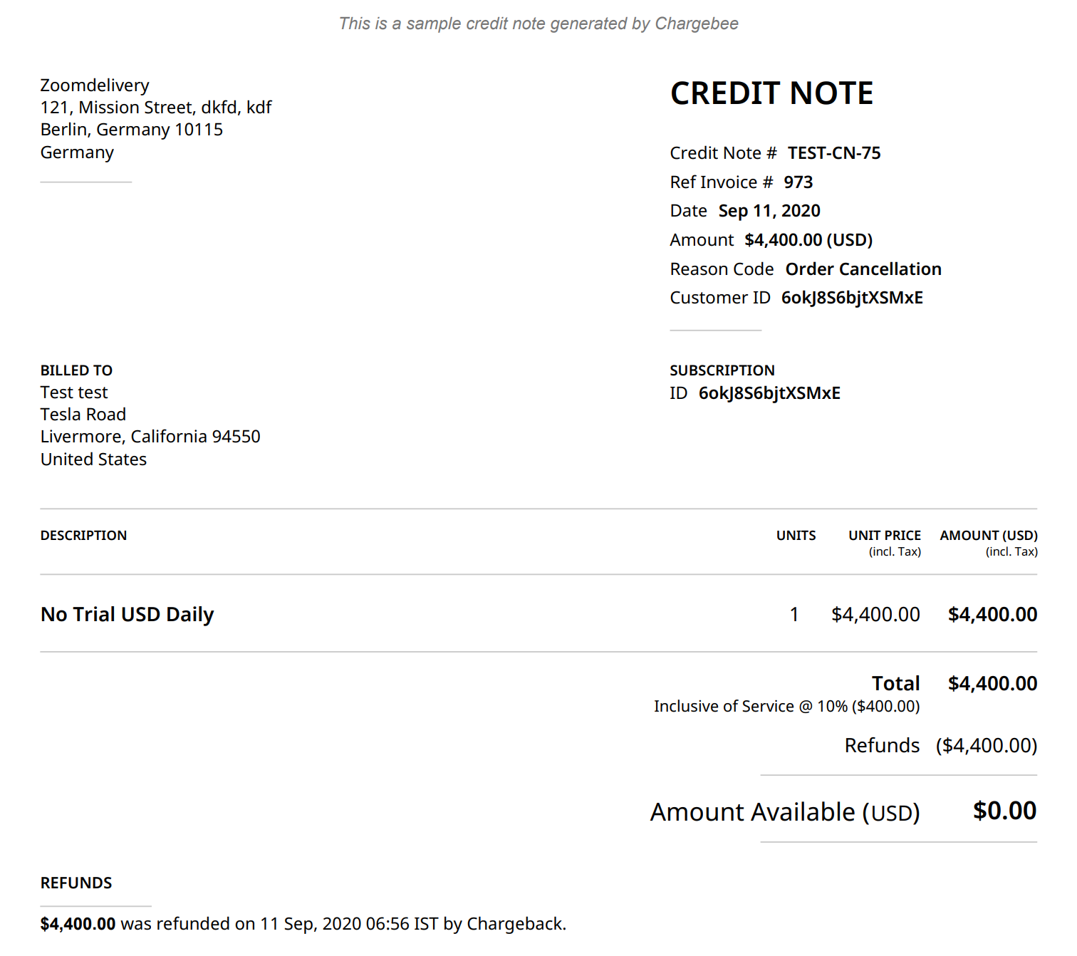Screen dimensions: 1077x956
Task: Click the sample credit note Chargebee notice
Action: click(x=538, y=24)
